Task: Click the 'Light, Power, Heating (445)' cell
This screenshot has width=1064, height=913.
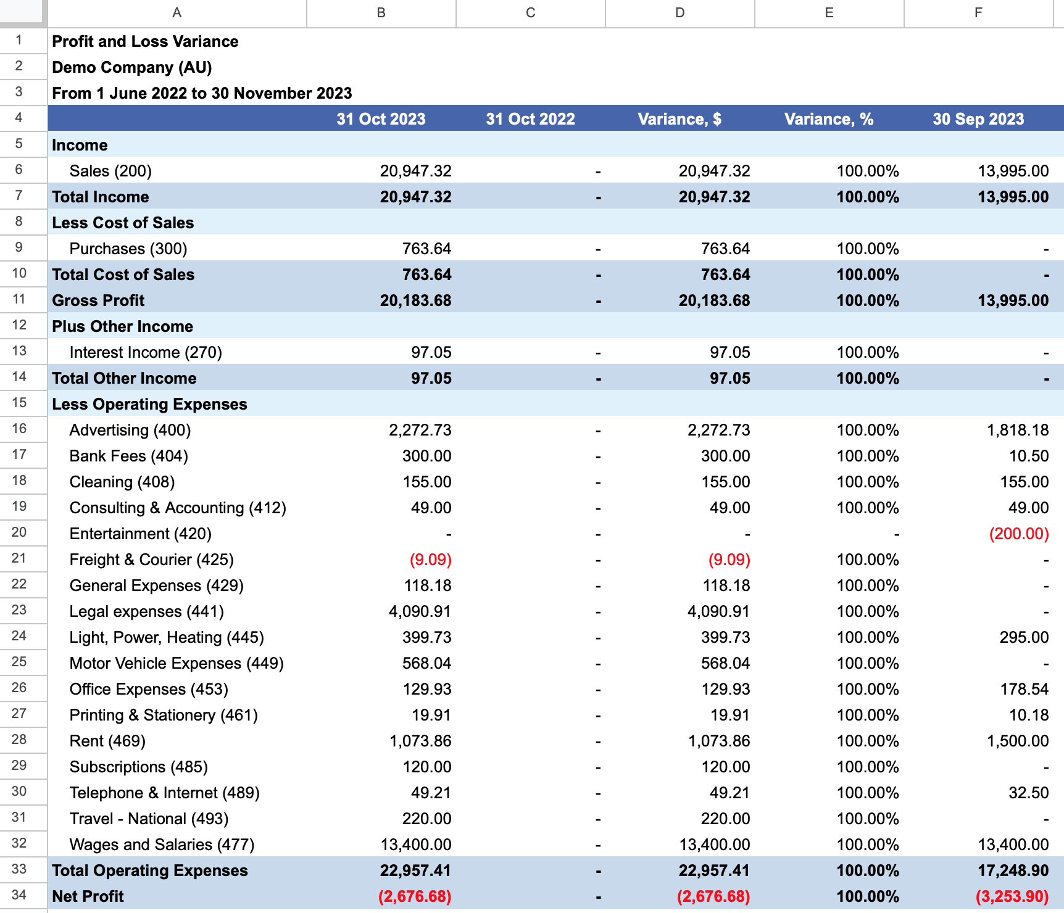Action: point(177,637)
